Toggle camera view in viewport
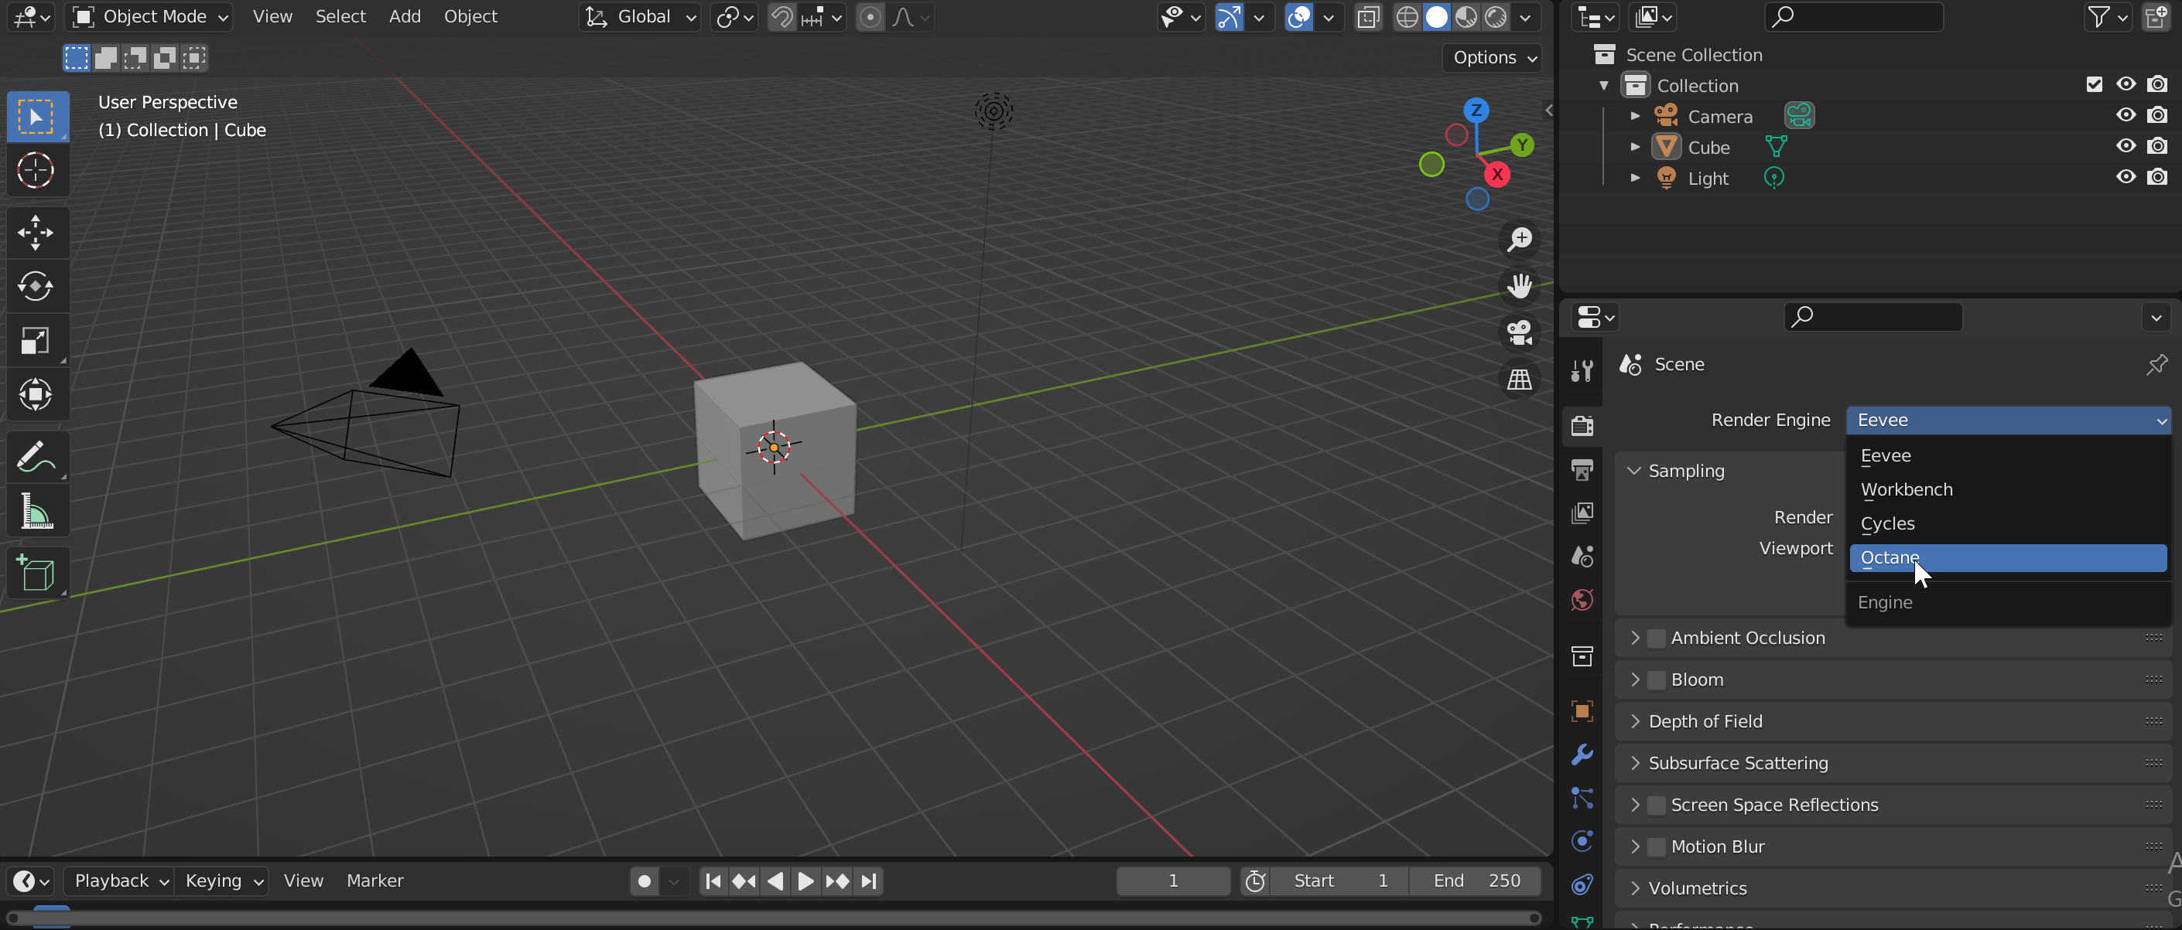 (1520, 332)
